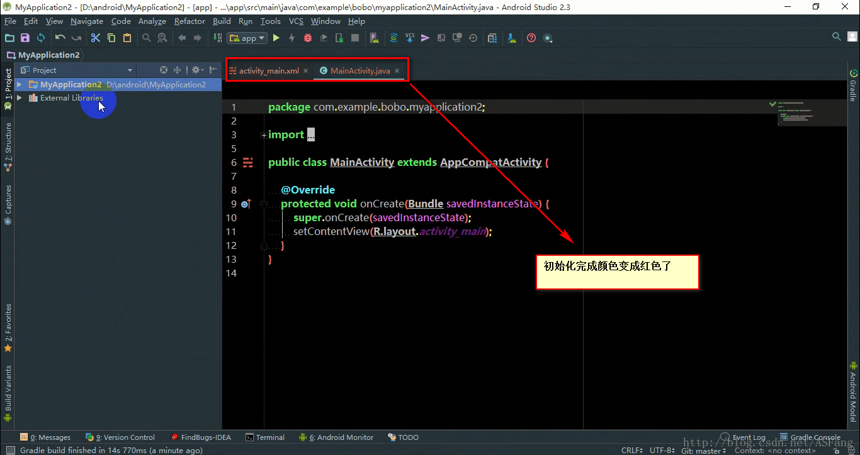Toggle the 1: Project side tool window
860x455 pixels.
pyautogui.click(x=8, y=89)
